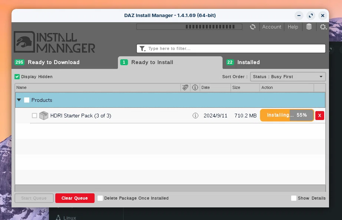Click the Action column header
Screen dimensions: 342x220
tap(287, 87)
